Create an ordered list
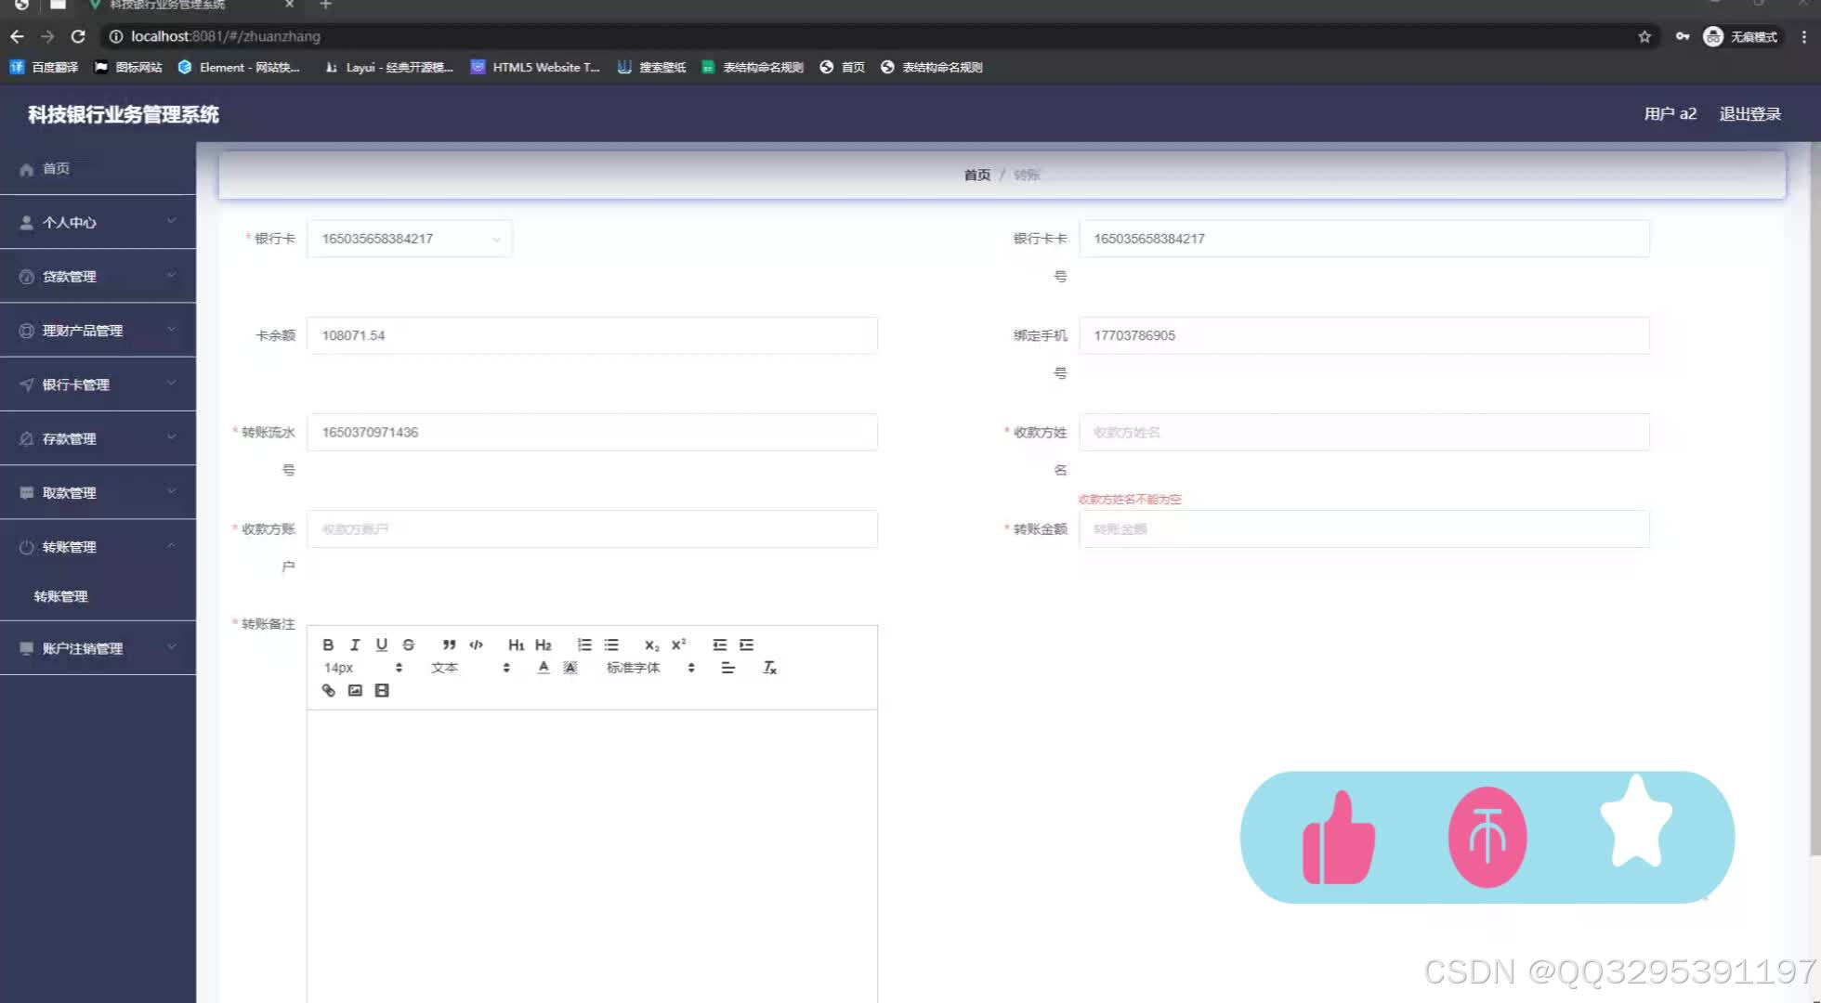 click(584, 645)
